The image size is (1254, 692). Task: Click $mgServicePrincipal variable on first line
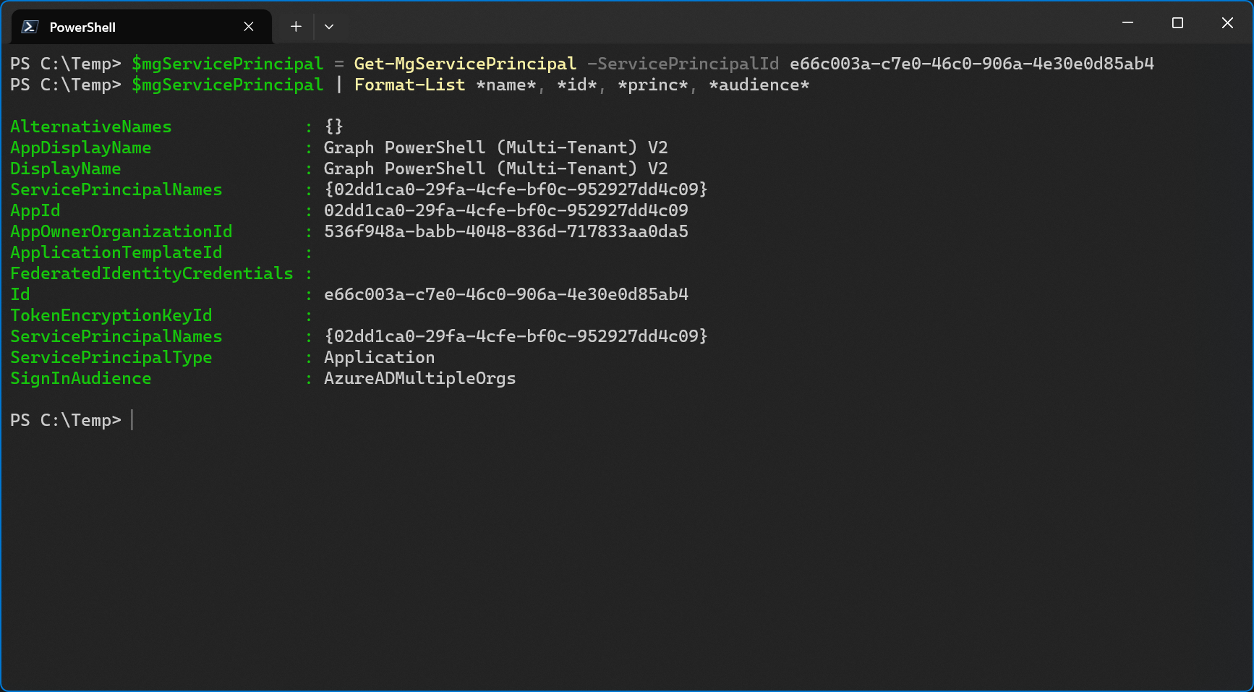point(227,64)
